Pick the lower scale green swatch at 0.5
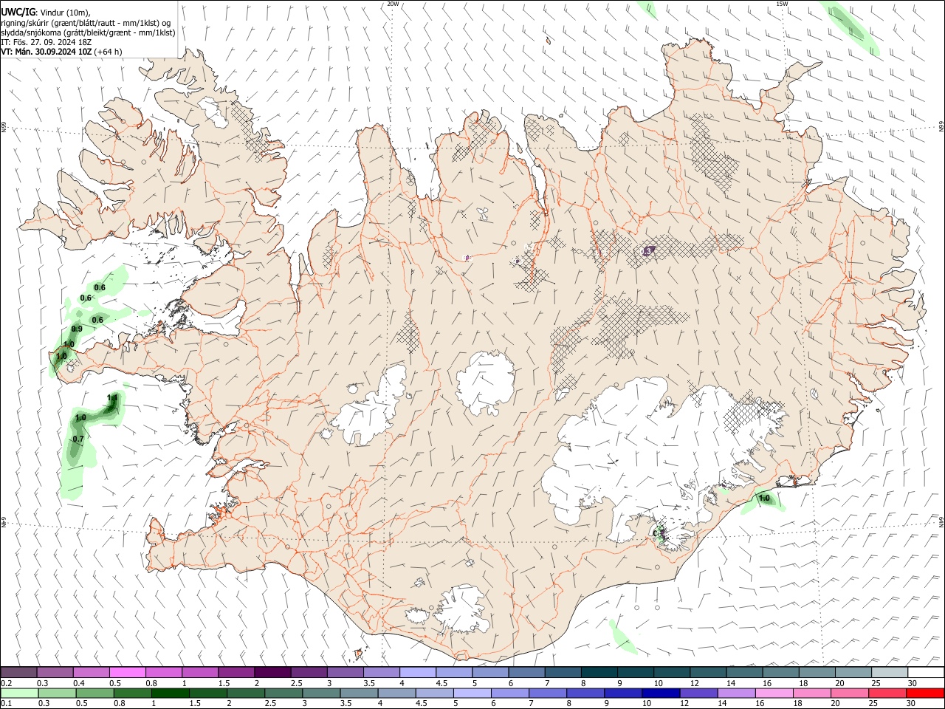Viewport: 945px width, 709px height. click(x=95, y=693)
